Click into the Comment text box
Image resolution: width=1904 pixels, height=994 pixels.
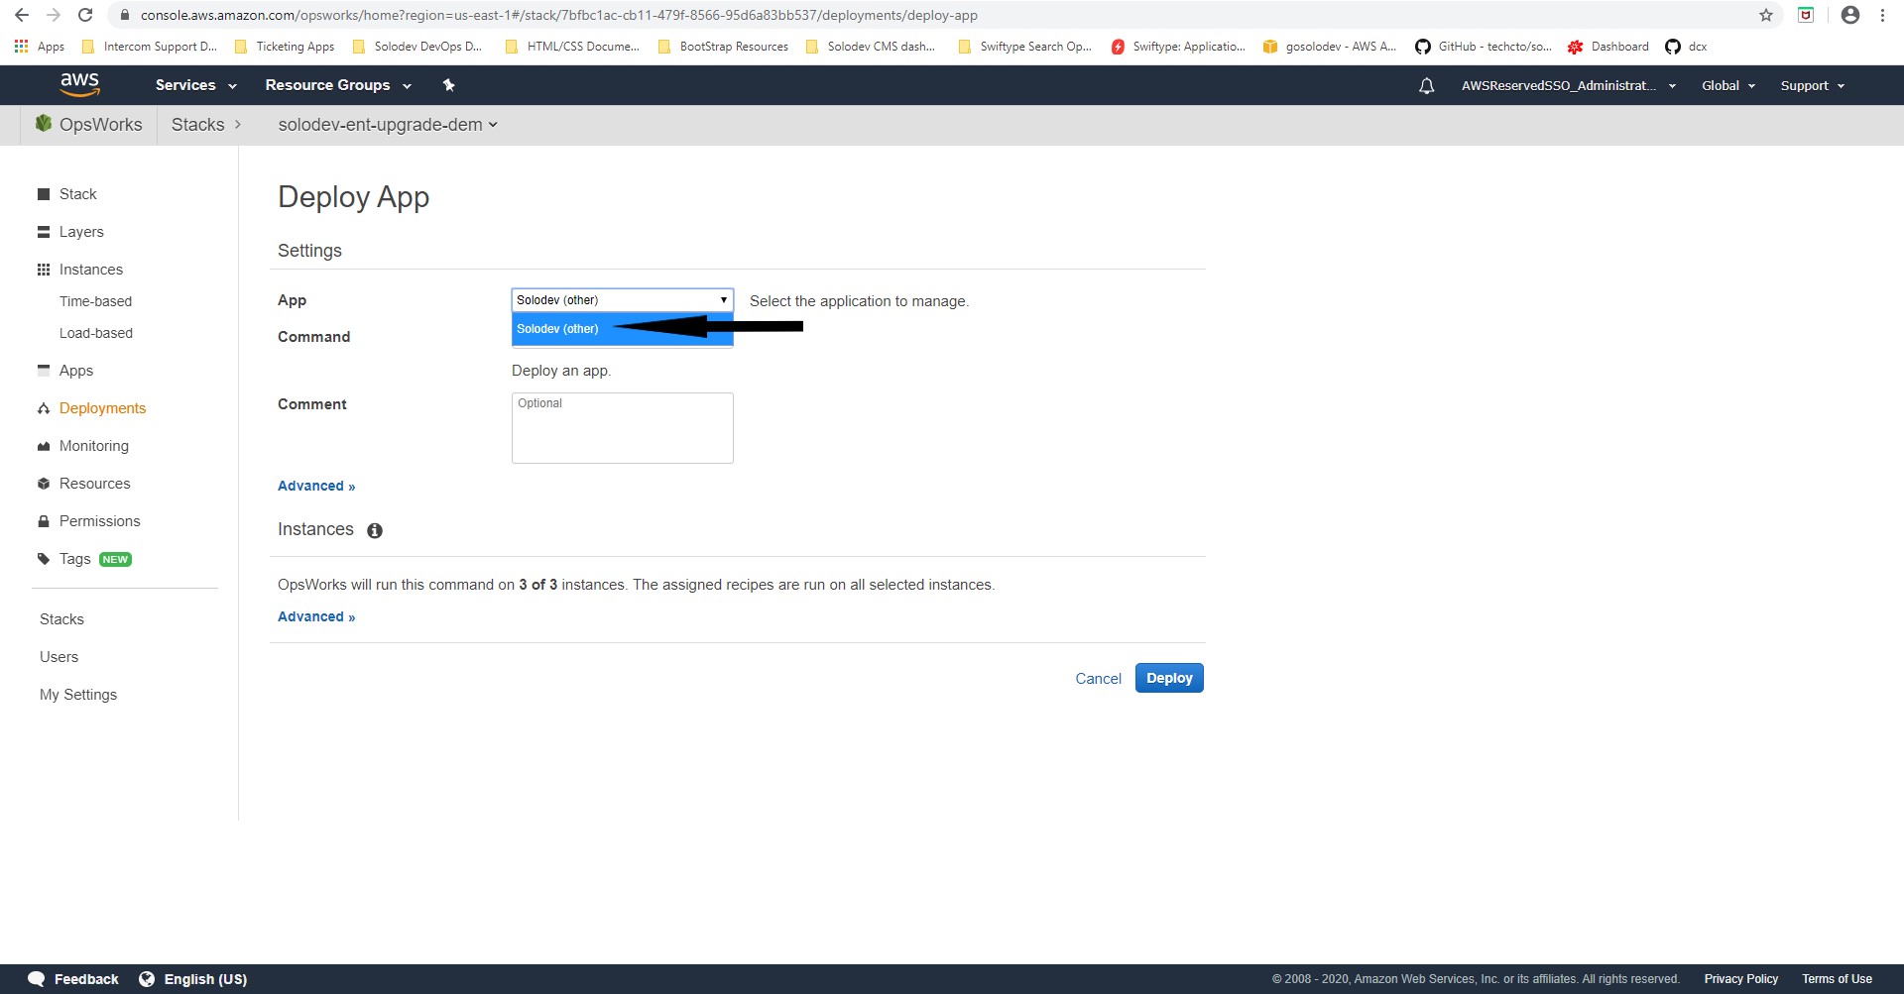(622, 428)
